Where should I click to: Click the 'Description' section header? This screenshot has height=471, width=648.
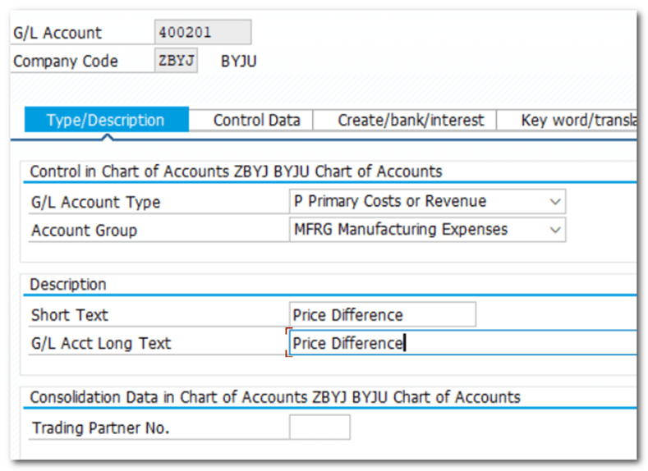tap(68, 285)
